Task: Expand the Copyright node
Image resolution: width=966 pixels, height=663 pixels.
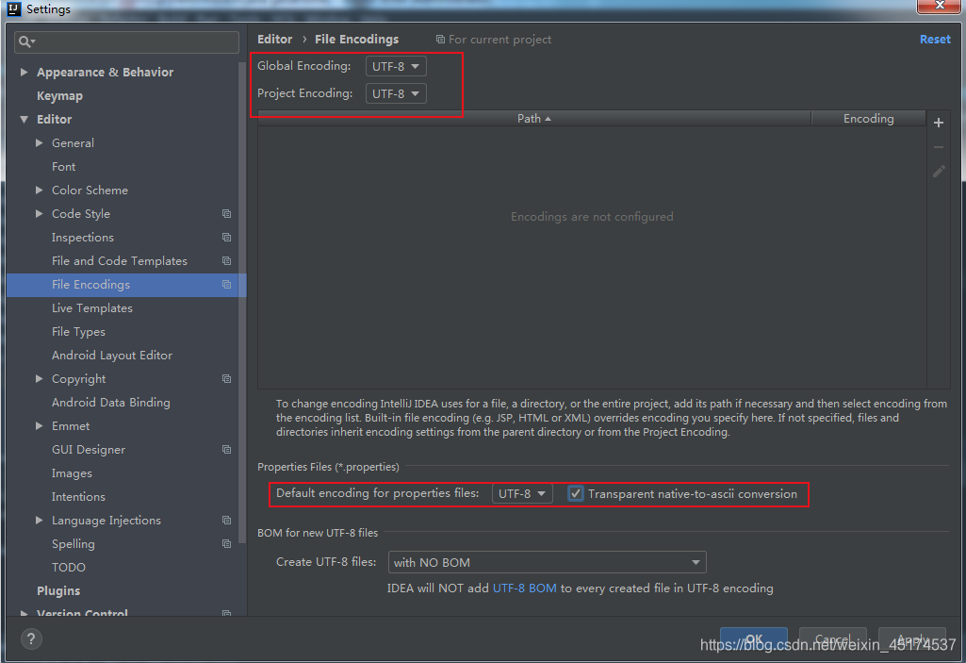Action: pyautogui.click(x=40, y=379)
